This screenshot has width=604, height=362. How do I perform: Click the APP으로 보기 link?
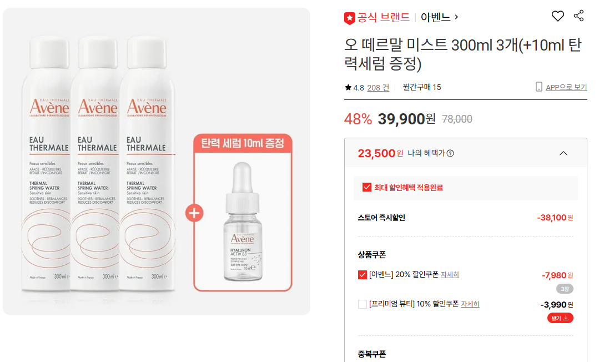click(566, 87)
